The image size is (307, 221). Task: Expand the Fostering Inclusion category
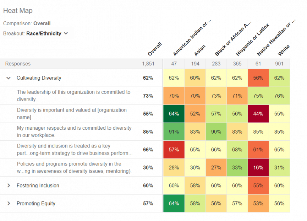[x=8, y=185]
